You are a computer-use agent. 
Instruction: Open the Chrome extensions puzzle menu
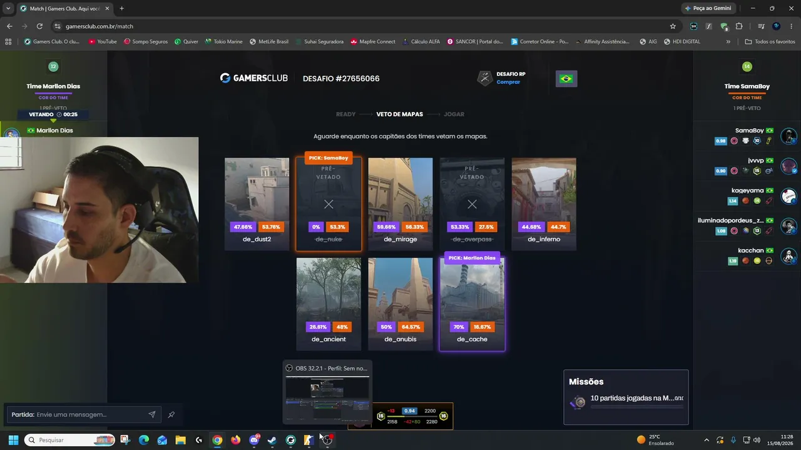[x=739, y=26]
